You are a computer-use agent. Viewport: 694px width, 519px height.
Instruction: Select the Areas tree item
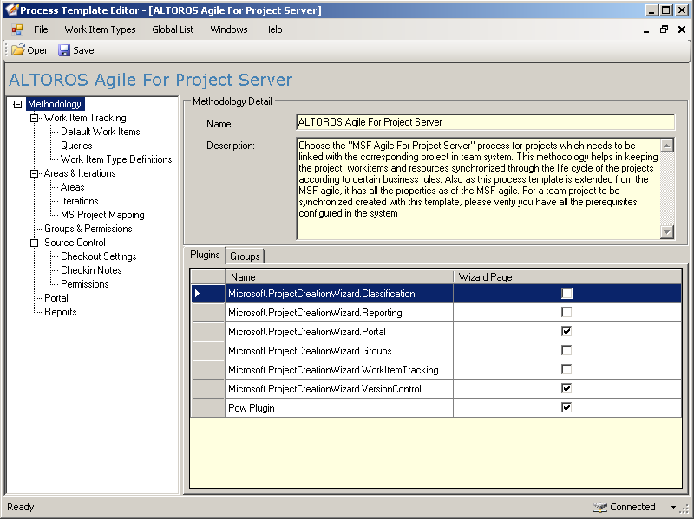coord(73,187)
